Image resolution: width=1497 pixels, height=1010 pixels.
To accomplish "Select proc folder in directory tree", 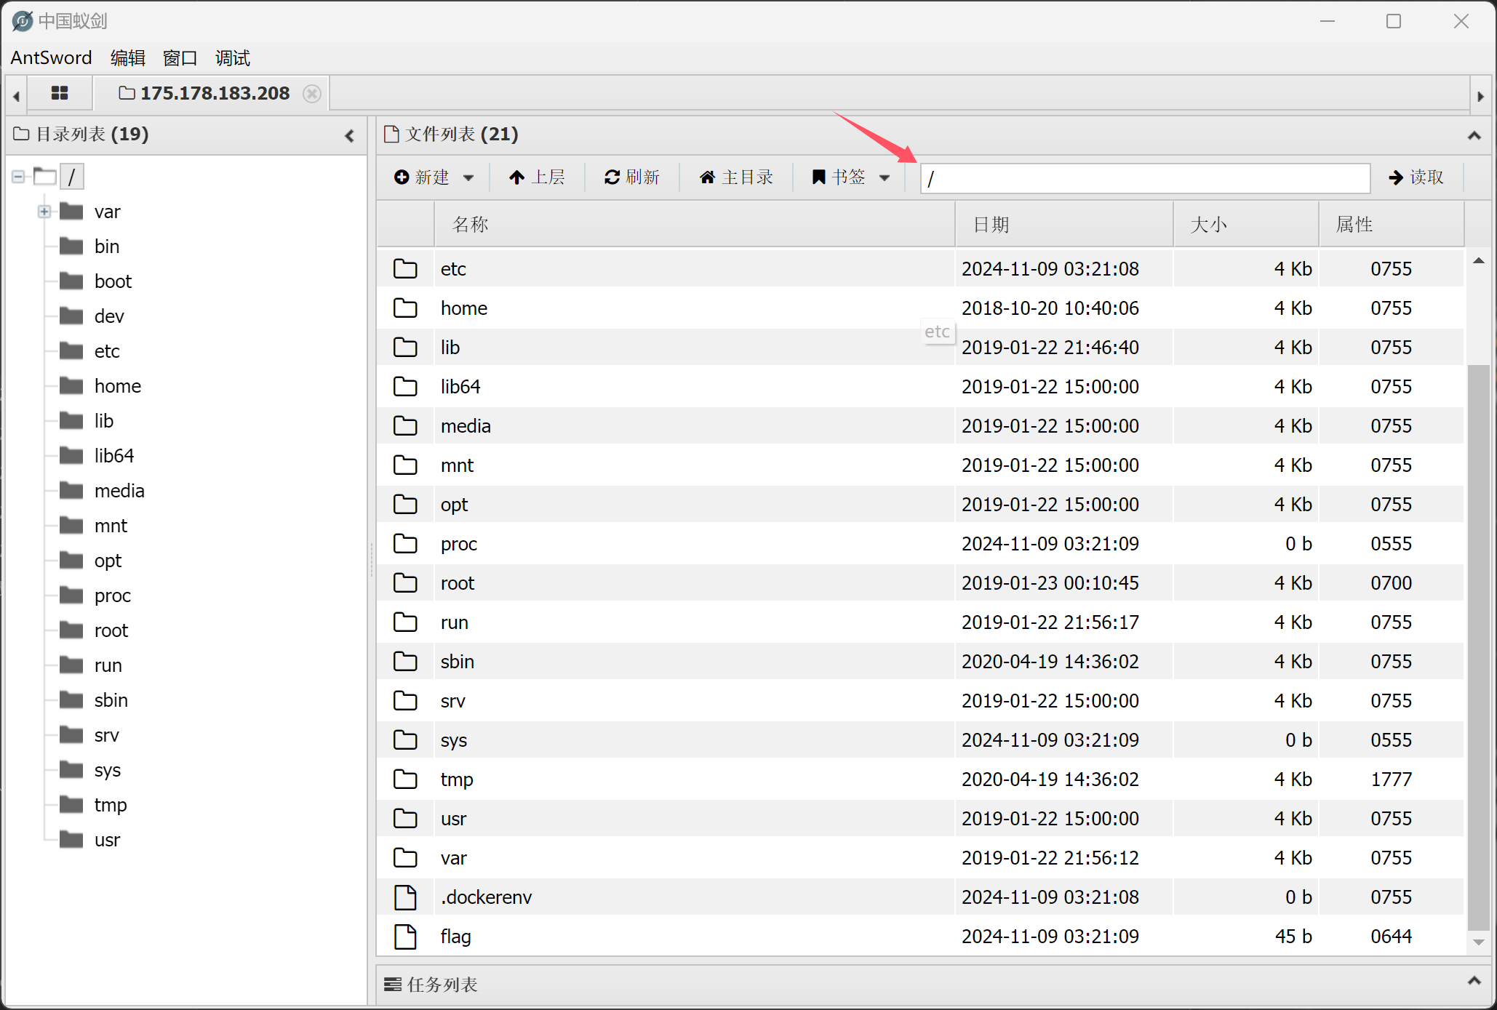I will point(112,596).
